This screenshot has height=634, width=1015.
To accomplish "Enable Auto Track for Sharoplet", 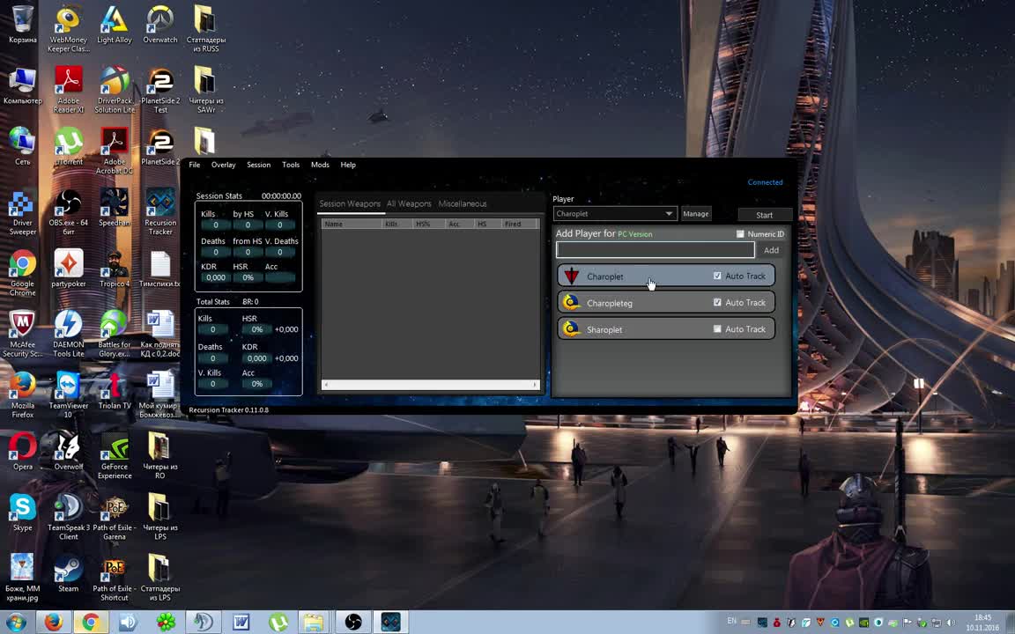I will (x=717, y=329).
